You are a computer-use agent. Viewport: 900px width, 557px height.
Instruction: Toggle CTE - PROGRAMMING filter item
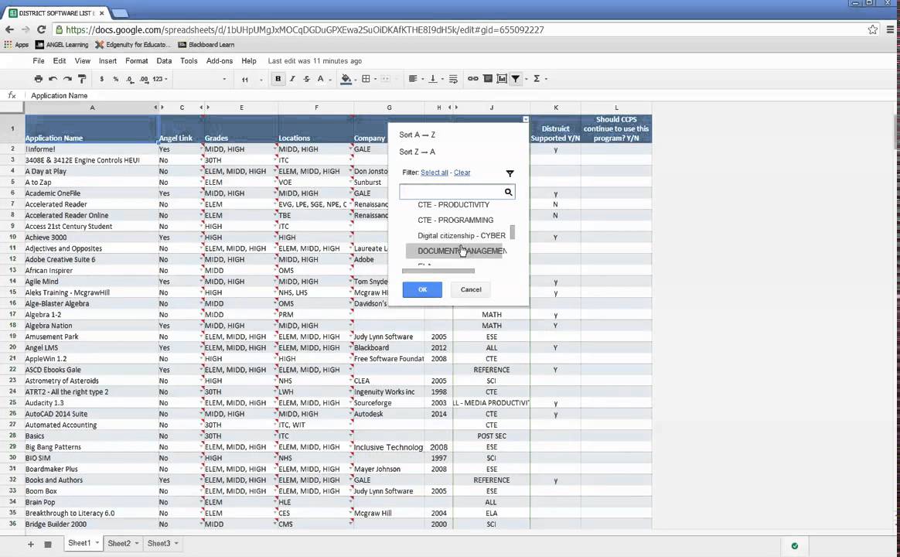pos(455,220)
